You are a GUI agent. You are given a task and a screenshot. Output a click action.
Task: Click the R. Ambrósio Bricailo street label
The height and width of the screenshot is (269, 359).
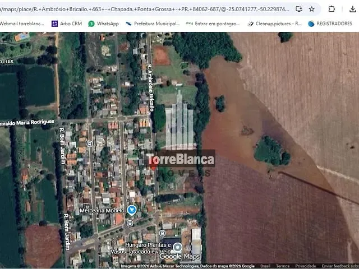(x=151, y=87)
